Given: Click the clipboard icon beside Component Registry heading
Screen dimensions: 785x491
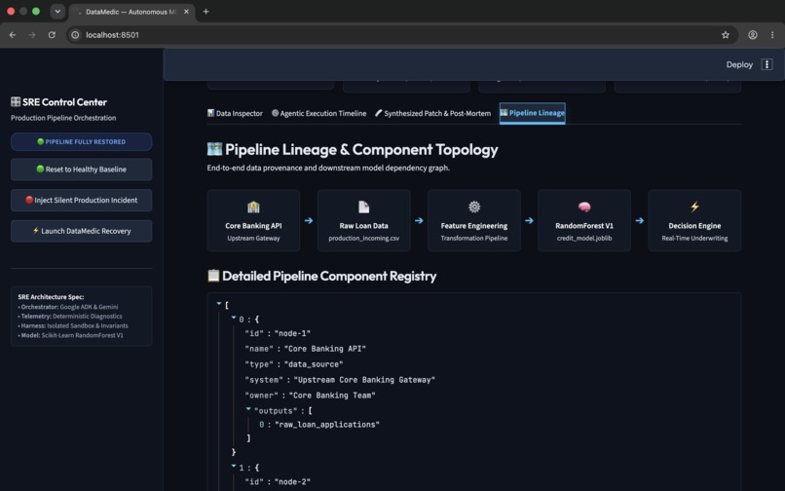Looking at the screenshot, I should [x=213, y=276].
